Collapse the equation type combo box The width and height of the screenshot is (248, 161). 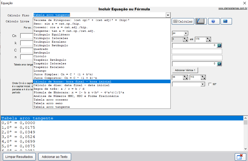[x=168, y=15]
